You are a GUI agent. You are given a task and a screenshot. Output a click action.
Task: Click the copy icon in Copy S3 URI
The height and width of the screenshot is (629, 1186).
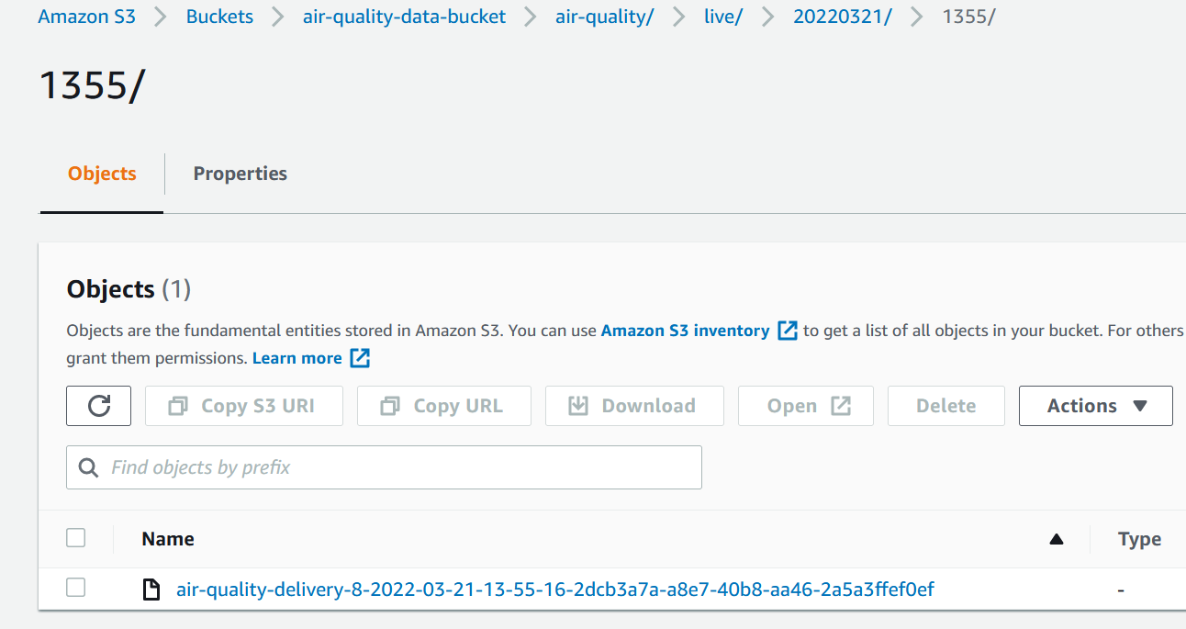178,406
